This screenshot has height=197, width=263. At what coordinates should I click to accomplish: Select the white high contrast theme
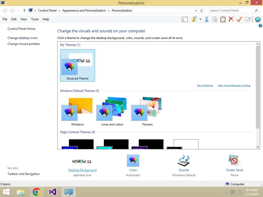[183, 144]
